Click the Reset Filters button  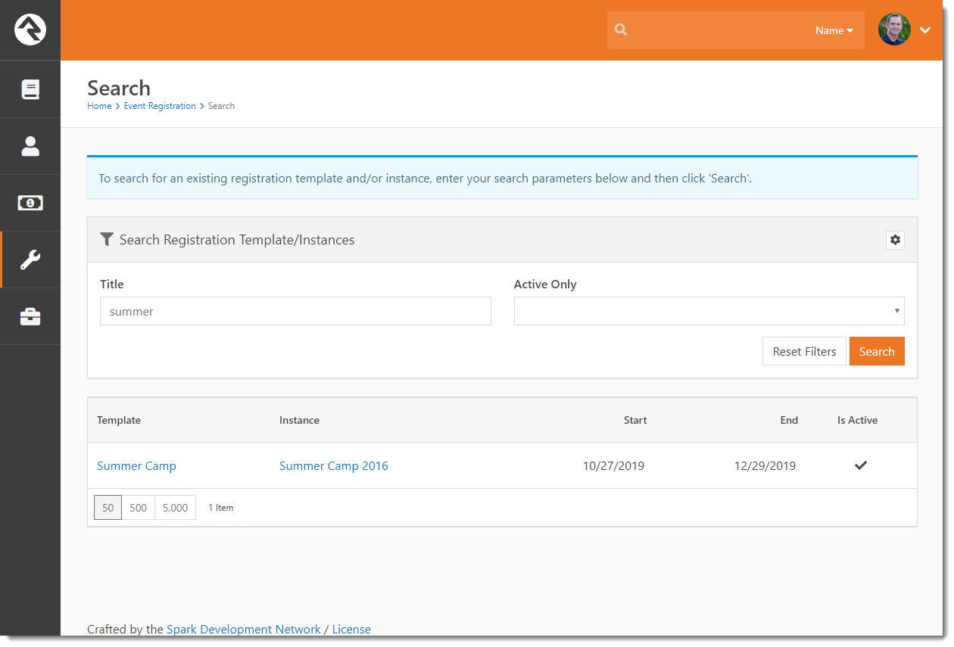click(804, 351)
